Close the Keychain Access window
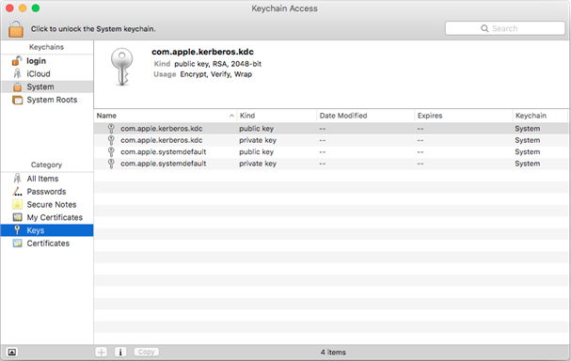Image resolution: width=571 pixels, height=361 pixels. coord(9,8)
